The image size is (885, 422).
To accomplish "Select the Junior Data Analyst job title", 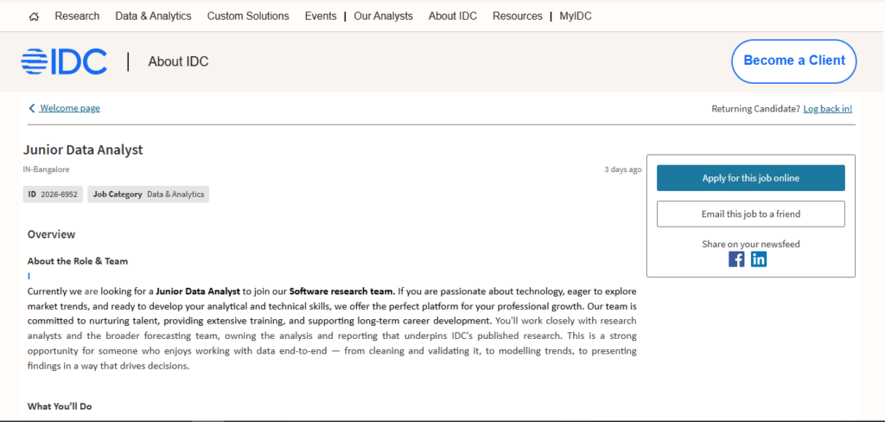I will tap(83, 150).
